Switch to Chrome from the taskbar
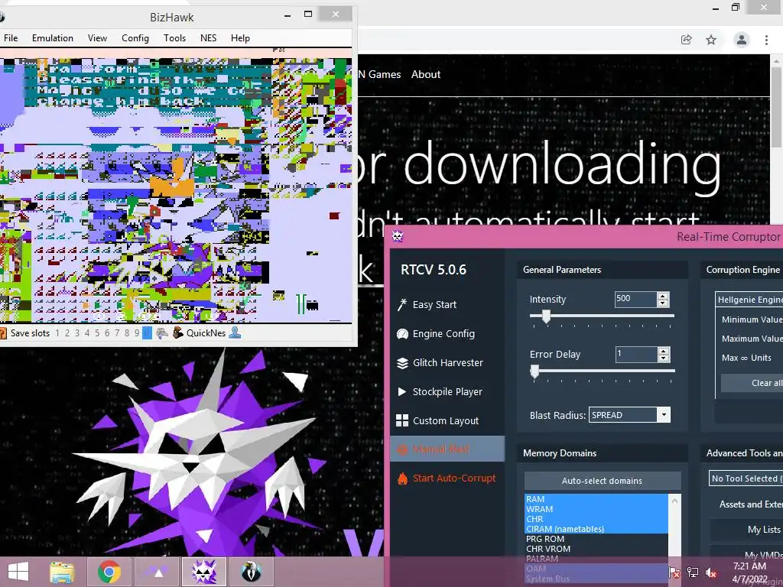 109,572
